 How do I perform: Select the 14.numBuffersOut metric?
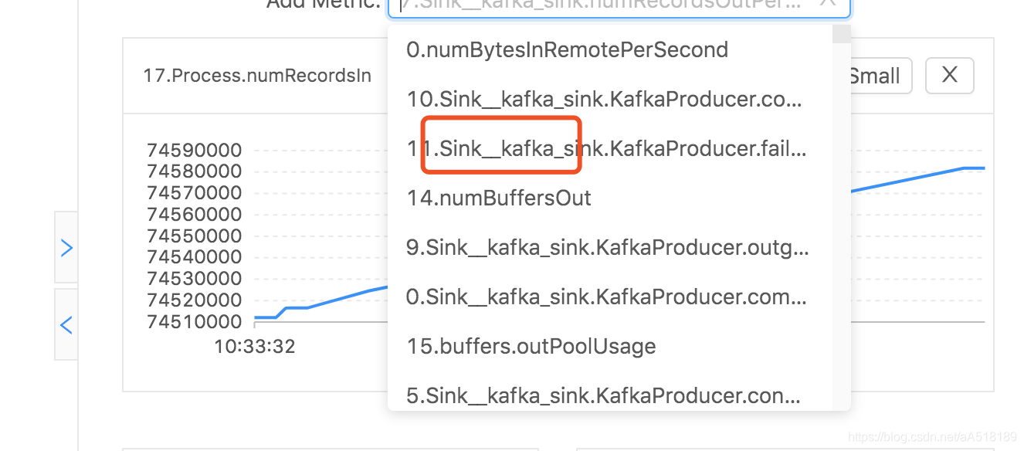click(x=499, y=198)
